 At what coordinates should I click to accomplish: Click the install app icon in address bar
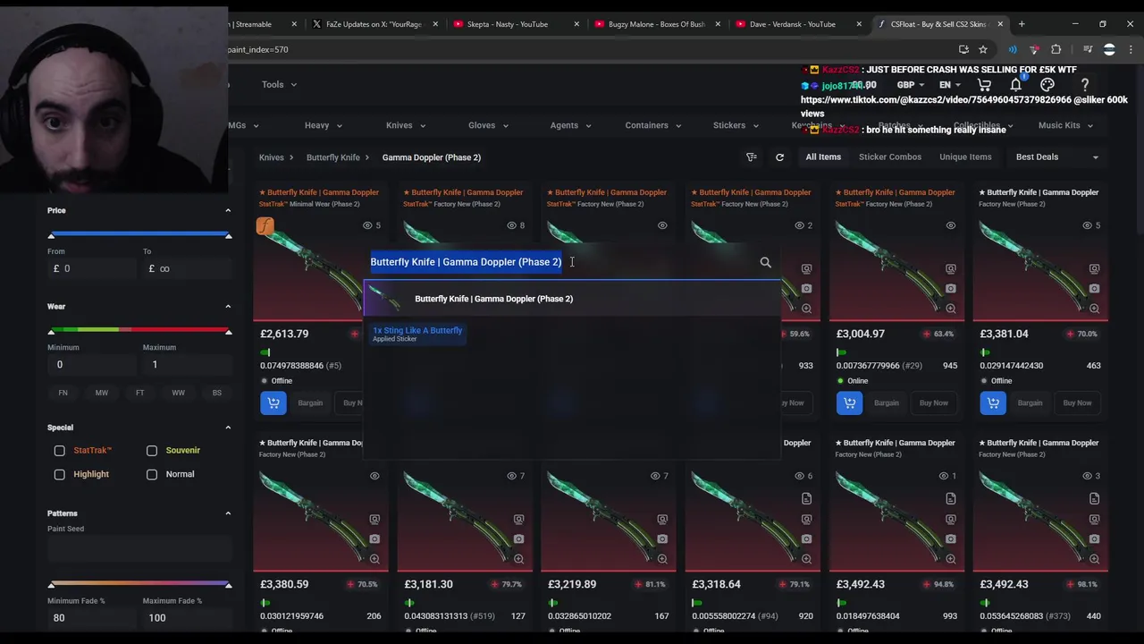tap(963, 49)
